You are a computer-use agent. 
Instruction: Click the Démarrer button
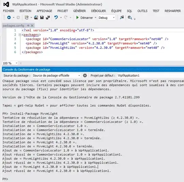85,18
